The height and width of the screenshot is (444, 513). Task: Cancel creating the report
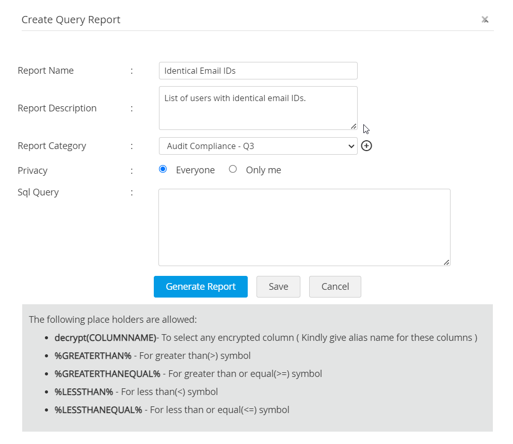pos(334,287)
